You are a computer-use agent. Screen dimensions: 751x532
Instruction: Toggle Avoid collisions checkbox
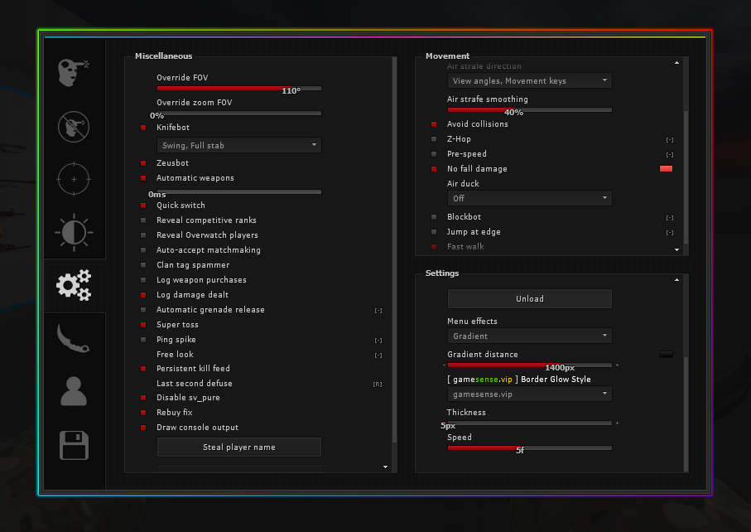[x=434, y=124]
